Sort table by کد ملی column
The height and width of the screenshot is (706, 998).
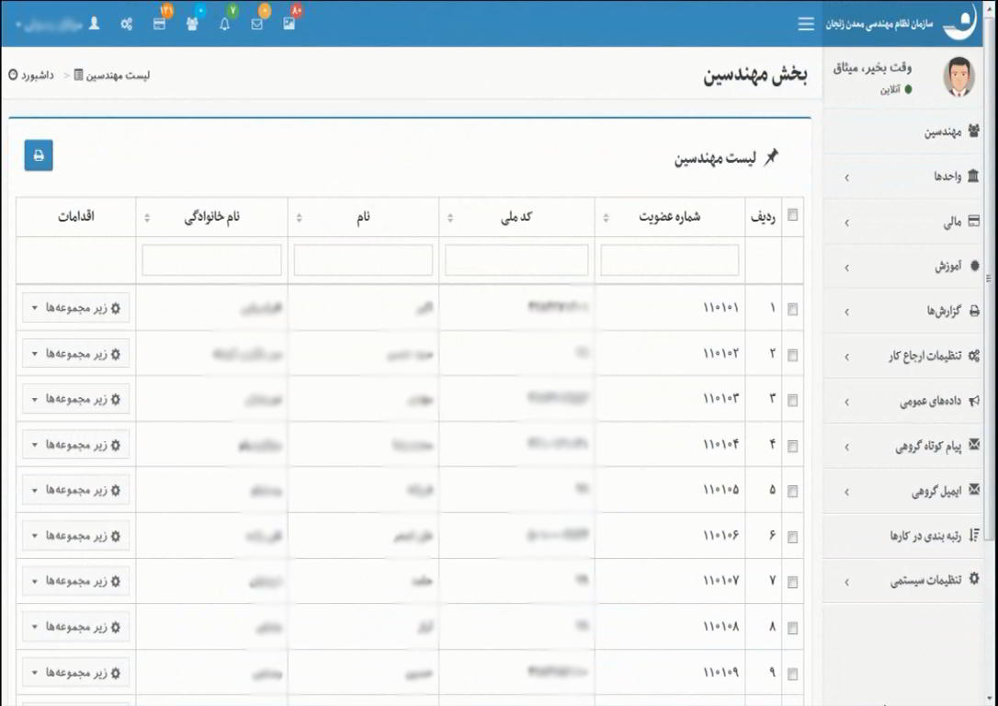pyautogui.click(x=516, y=217)
